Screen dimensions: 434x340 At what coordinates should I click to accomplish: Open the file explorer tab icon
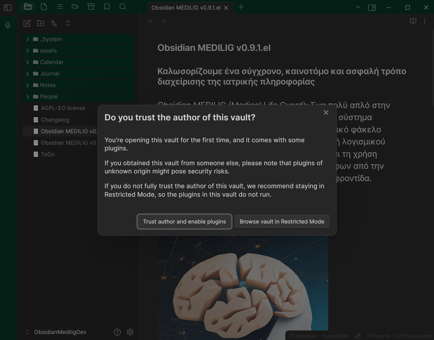click(x=28, y=7)
